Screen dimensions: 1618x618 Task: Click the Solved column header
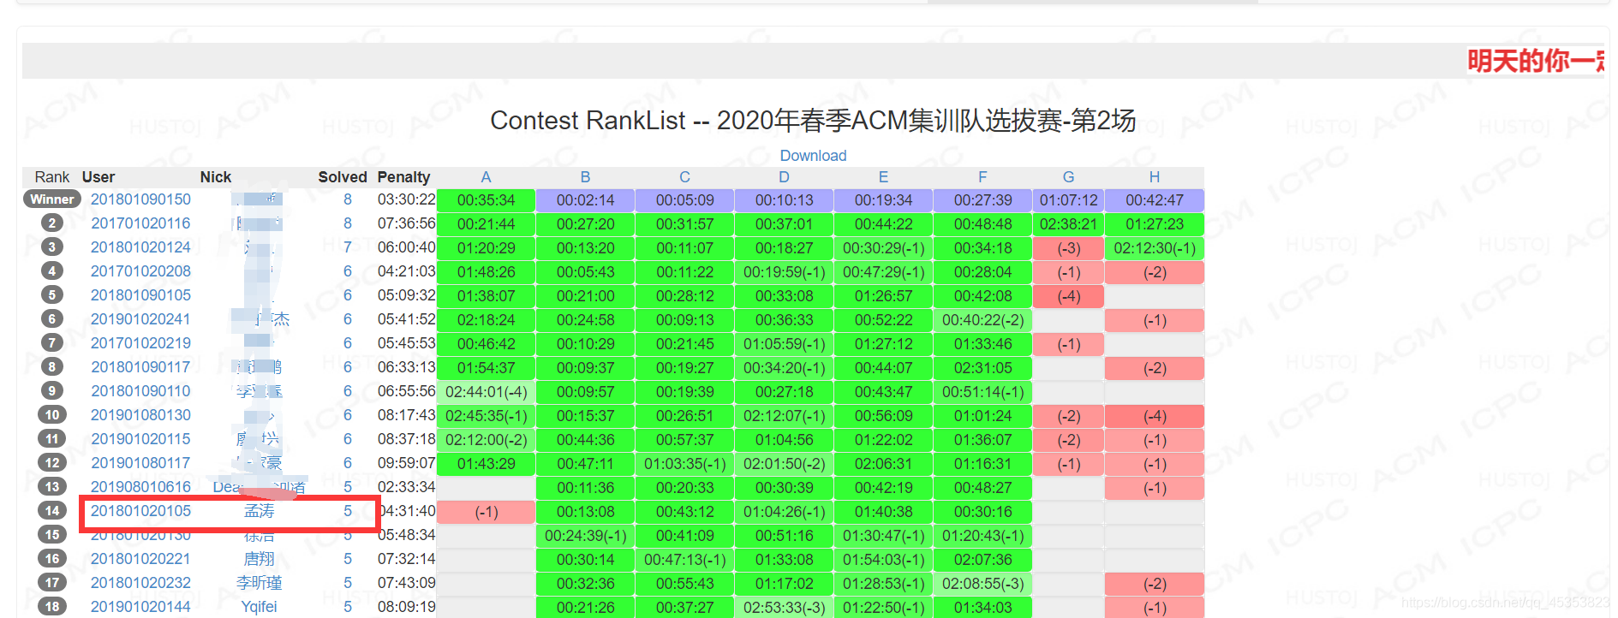(x=343, y=177)
